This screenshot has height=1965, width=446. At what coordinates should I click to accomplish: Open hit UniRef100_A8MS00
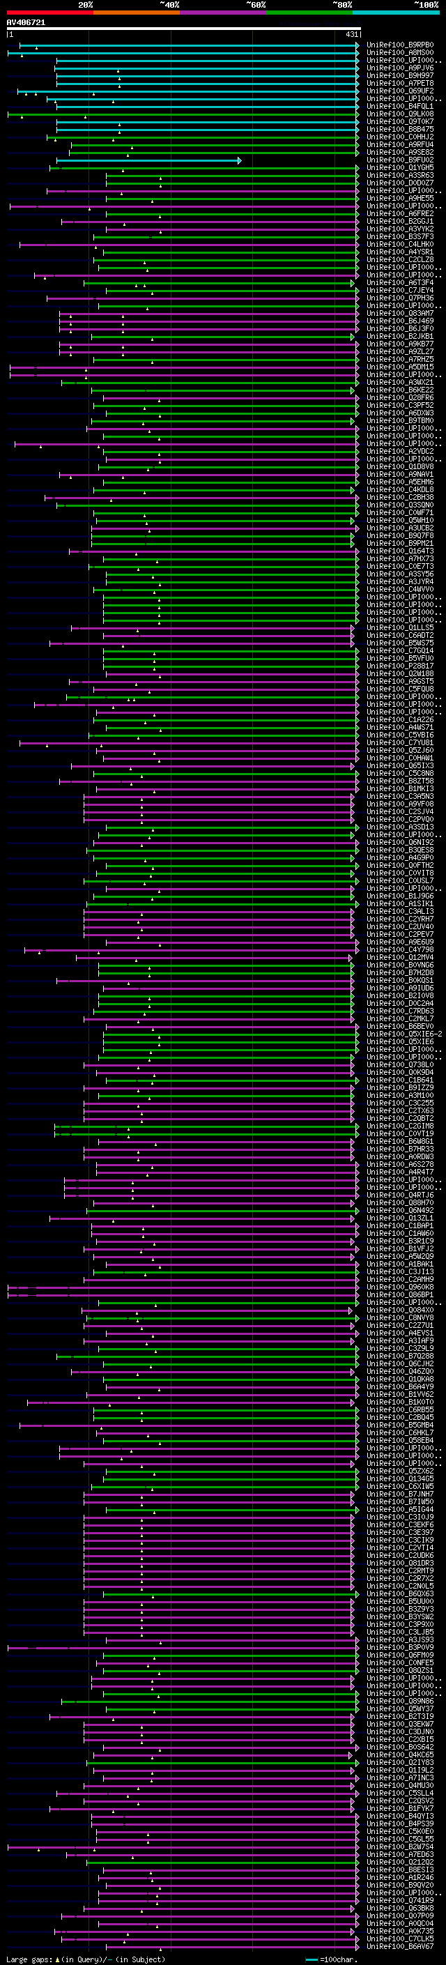click(x=400, y=53)
